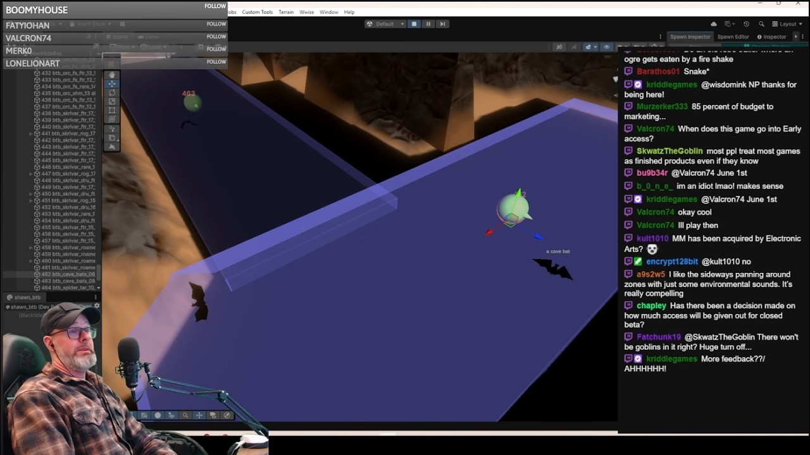Open the Terrain menu
This screenshot has height=455, width=810.
(x=286, y=12)
